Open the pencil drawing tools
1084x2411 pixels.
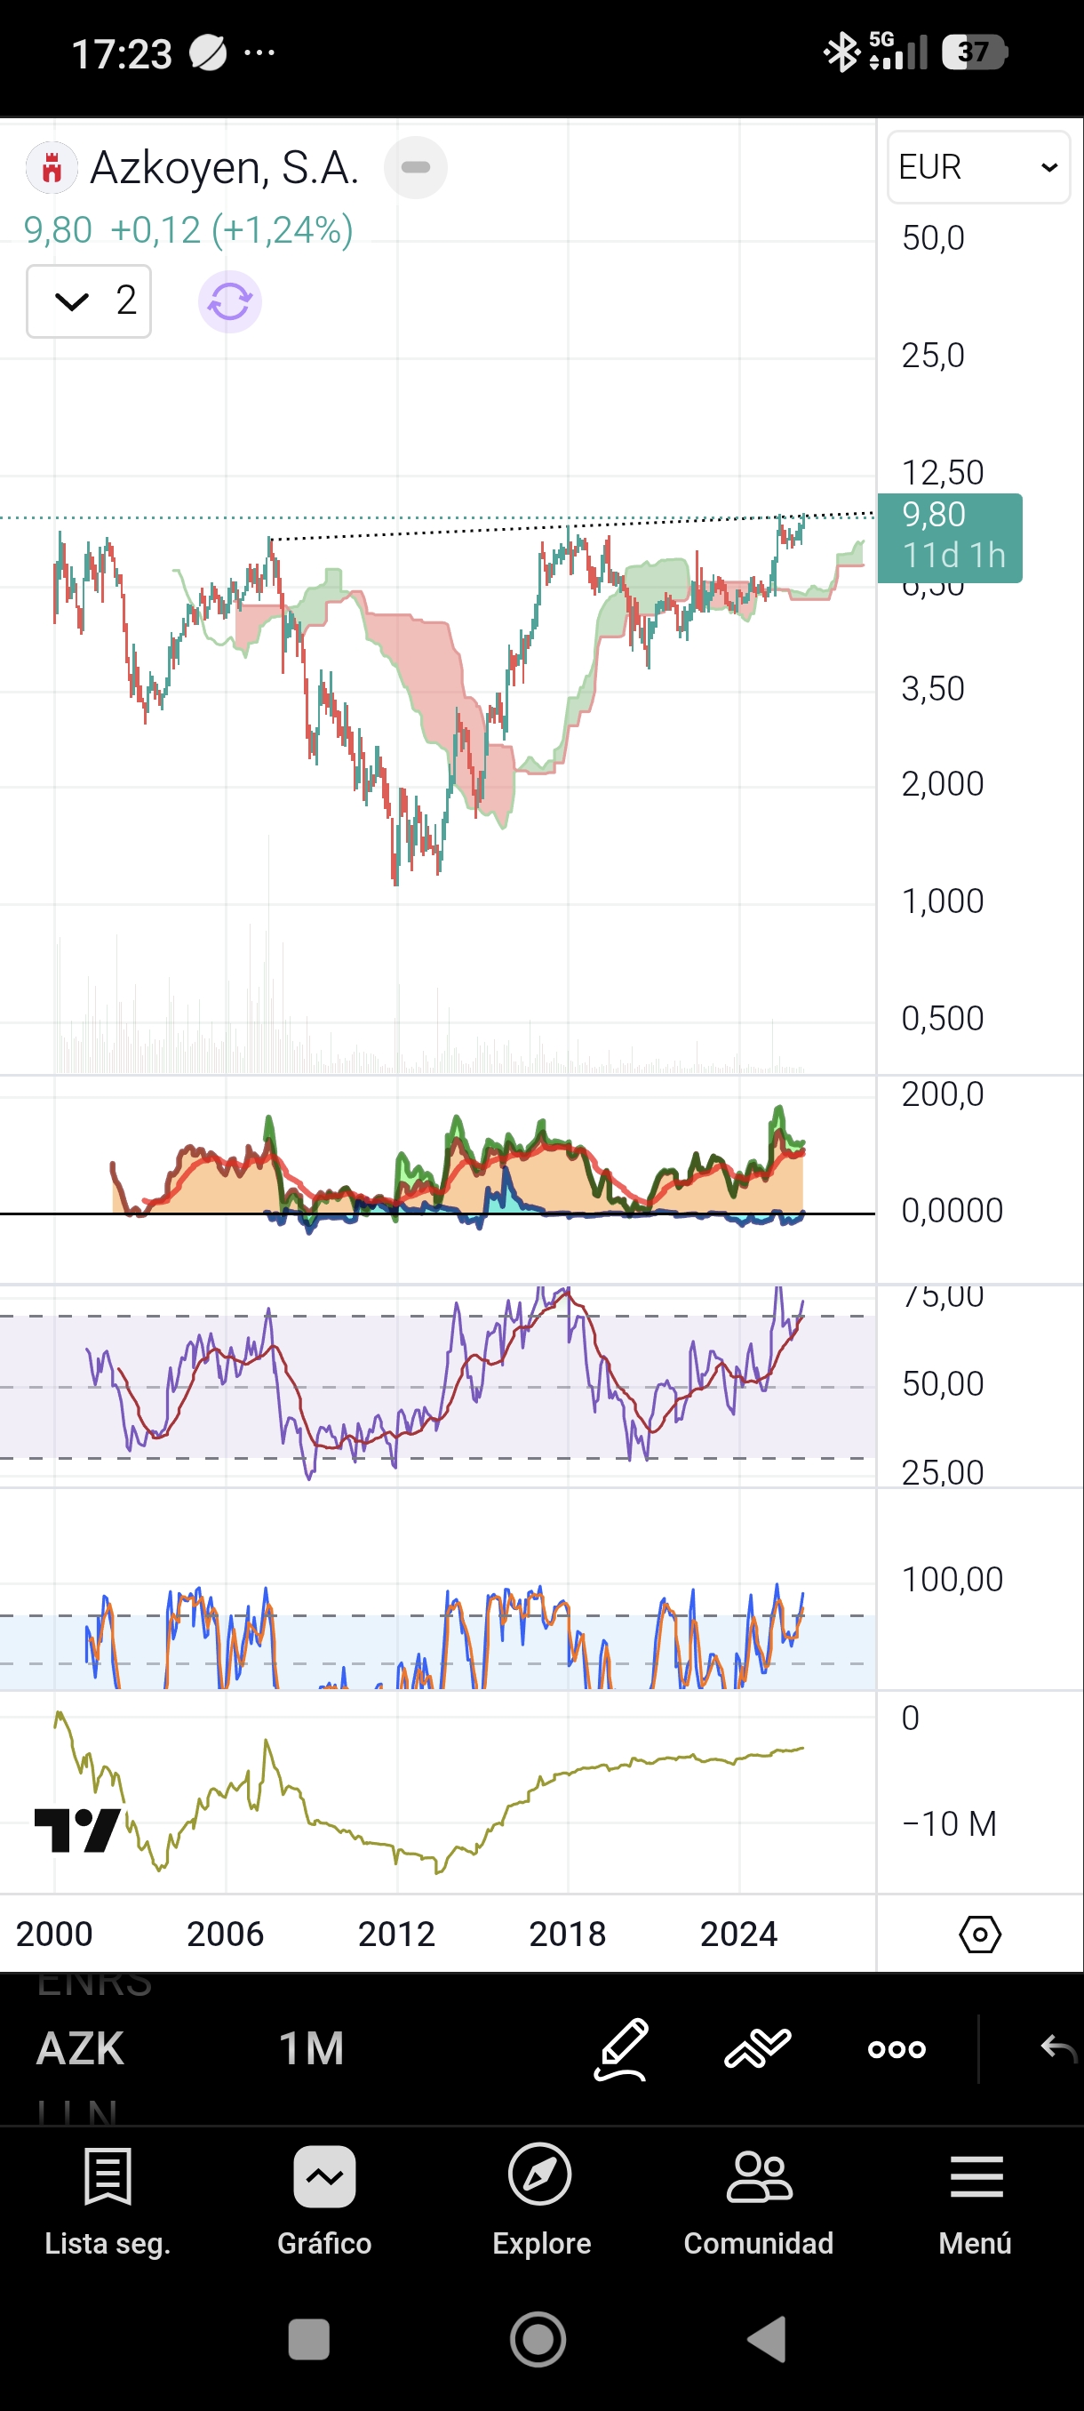621,2049
